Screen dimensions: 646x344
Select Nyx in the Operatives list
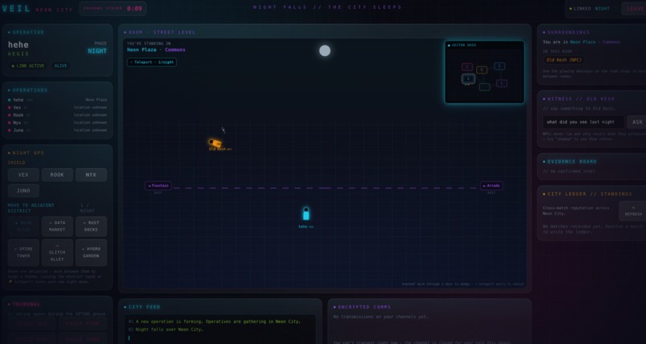(57, 122)
